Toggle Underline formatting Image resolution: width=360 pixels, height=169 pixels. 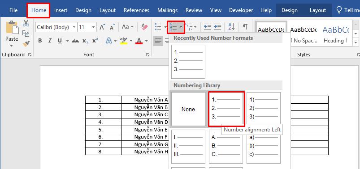tap(60, 41)
